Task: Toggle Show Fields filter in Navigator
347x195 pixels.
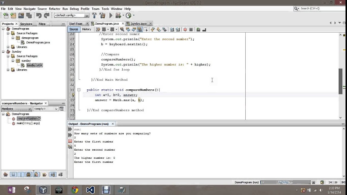Action: click(13, 175)
